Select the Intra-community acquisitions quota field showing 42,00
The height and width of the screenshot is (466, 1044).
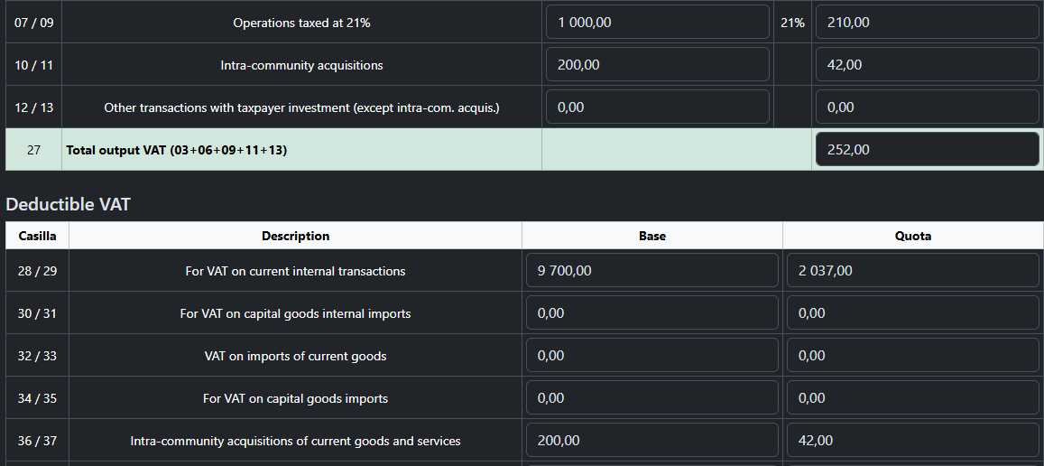927,65
